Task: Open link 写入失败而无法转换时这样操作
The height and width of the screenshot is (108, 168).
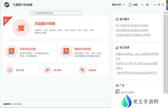Action: coord(132,26)
